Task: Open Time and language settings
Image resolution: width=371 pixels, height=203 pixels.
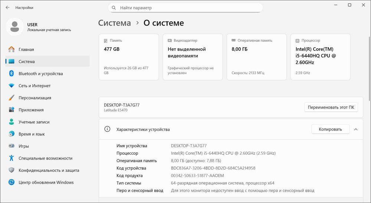Action: tap(32, 134)
